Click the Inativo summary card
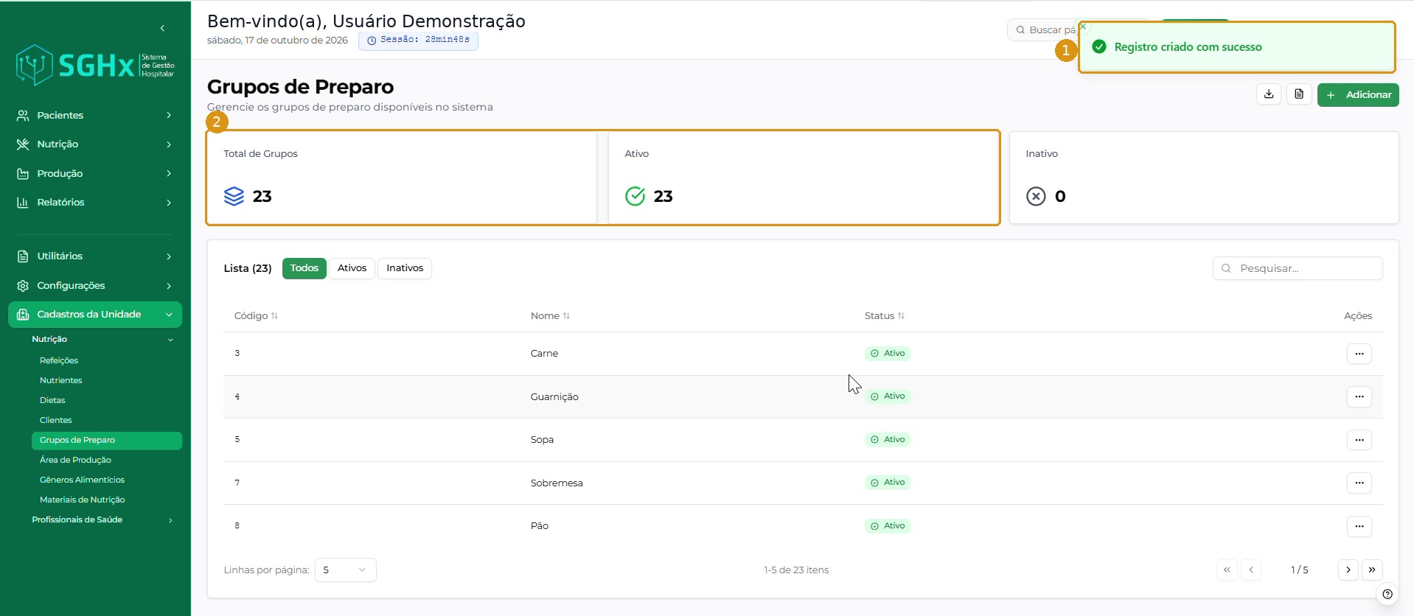Screen dimensions: 1414x616 click(x=1204, y=178)
